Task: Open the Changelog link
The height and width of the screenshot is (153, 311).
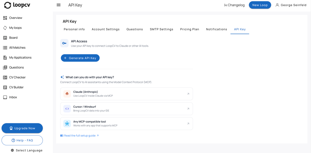Action: [234, 5]
